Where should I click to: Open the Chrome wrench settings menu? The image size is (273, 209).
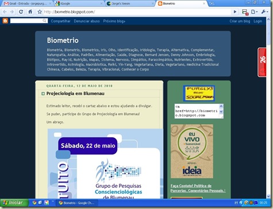(x=264, y=12)
